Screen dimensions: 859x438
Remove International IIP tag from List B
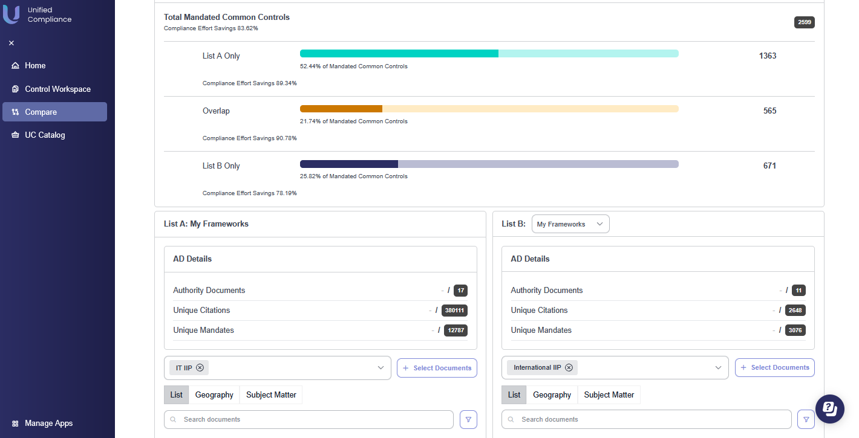pos(569,367)
